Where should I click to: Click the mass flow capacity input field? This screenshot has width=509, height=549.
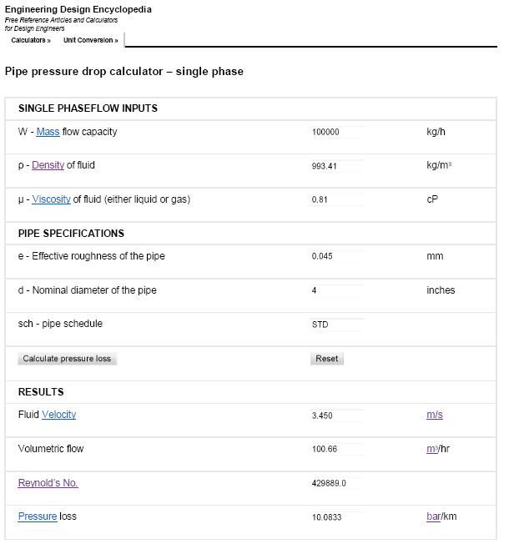tap(335, 132)
